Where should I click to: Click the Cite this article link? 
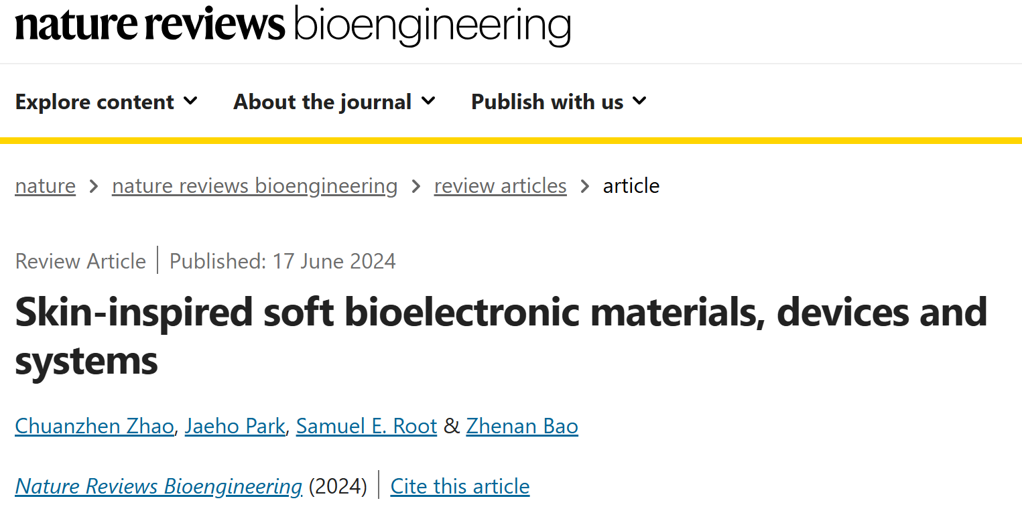pos(460,486)
